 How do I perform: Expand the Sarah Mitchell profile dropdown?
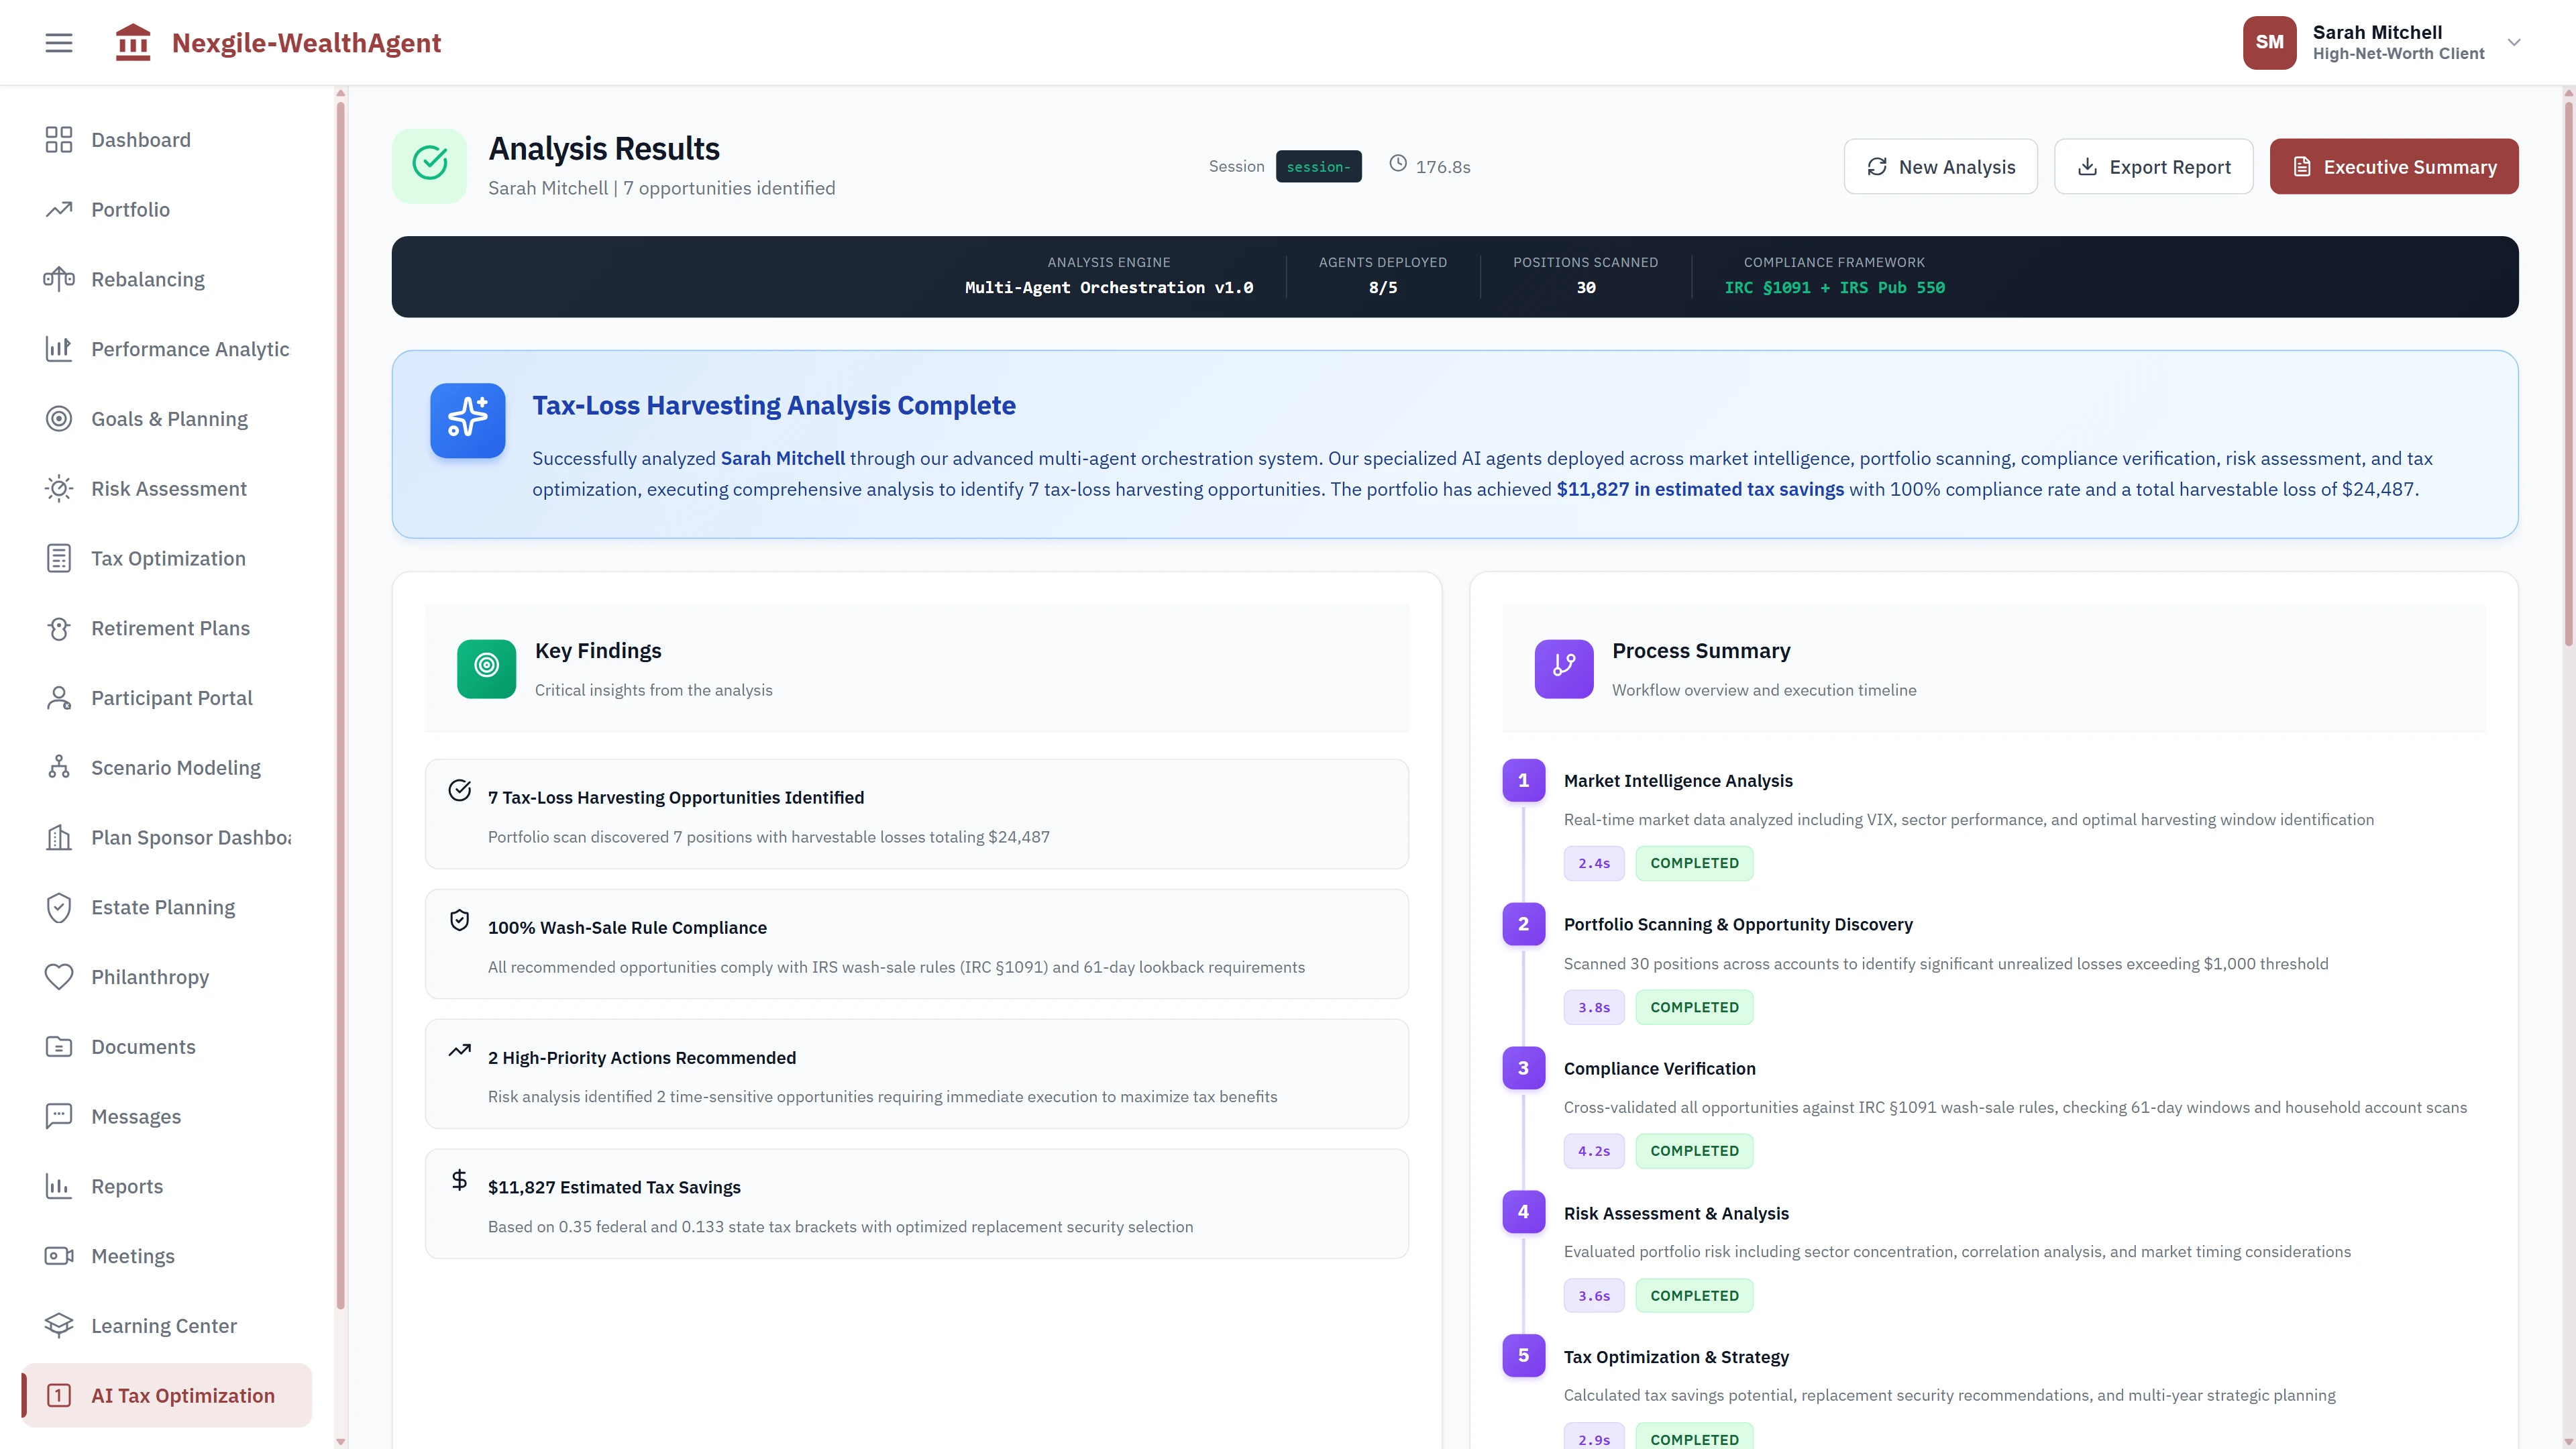[x=2513, y=42]
